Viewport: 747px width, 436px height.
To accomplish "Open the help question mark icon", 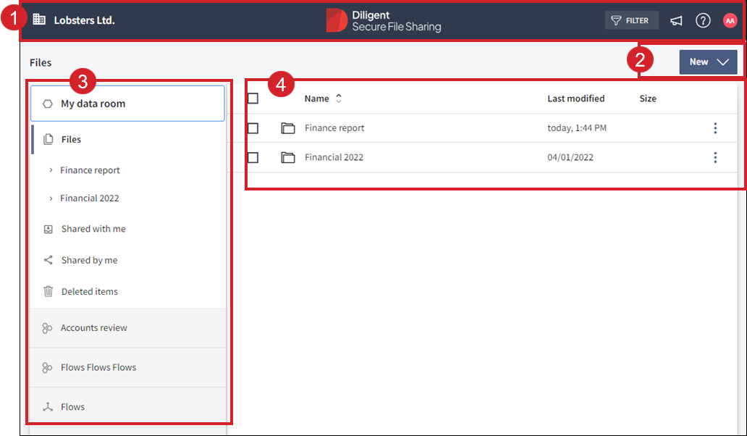I will click(703, 20).
